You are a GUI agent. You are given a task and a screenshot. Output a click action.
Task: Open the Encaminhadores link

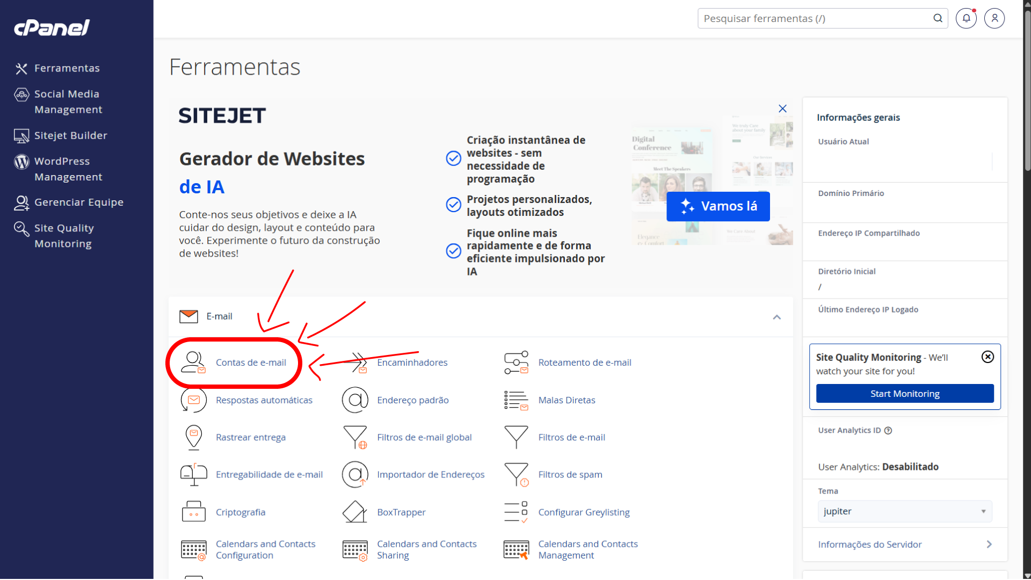(412, 363)
